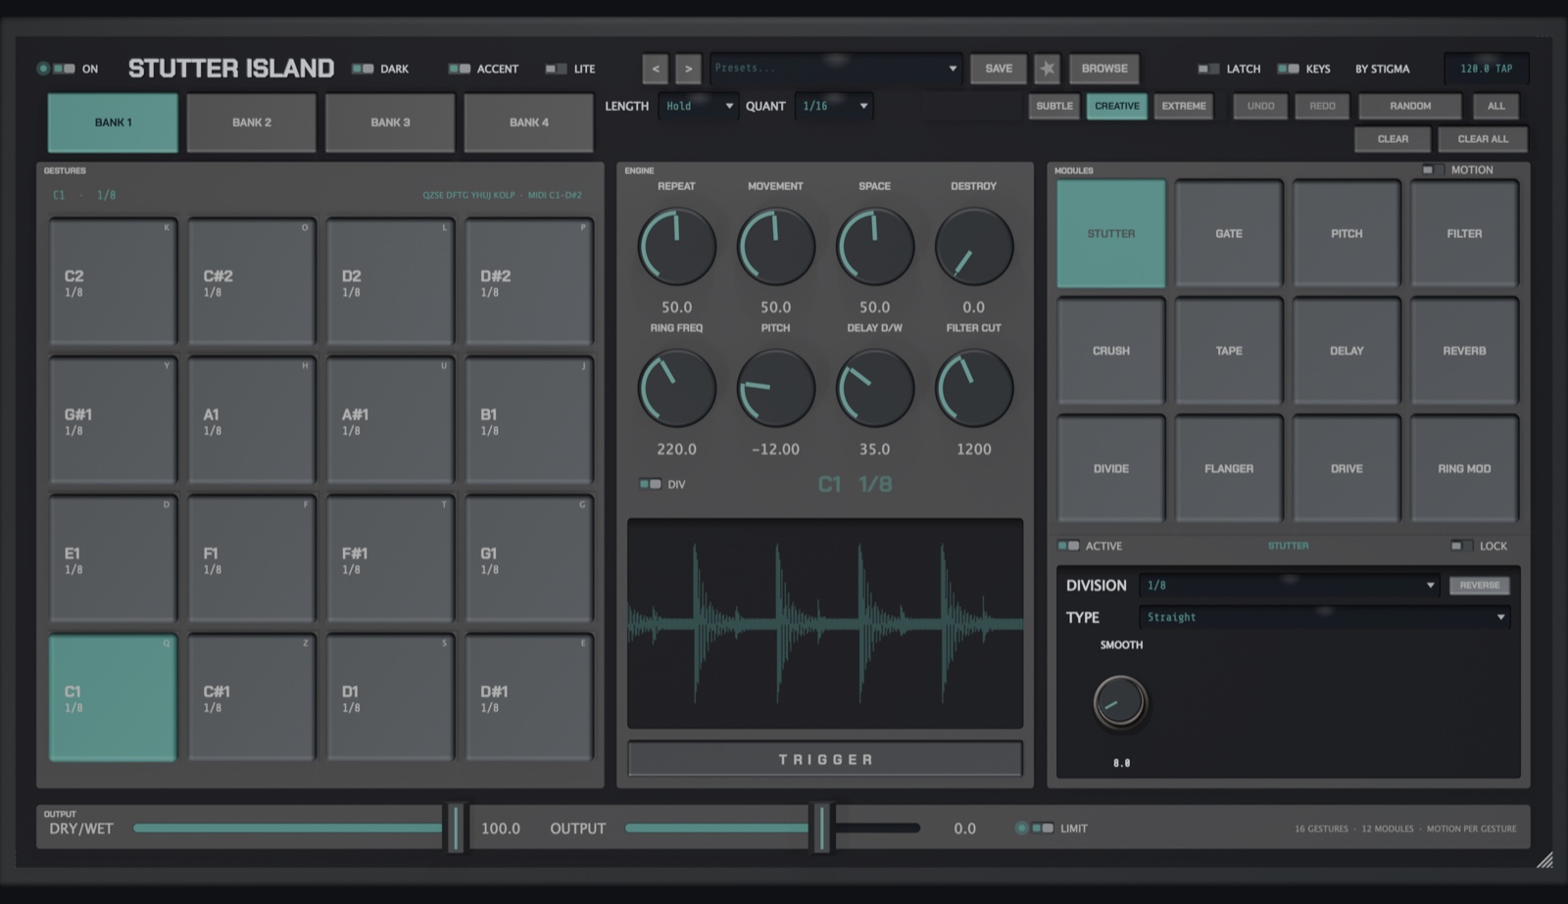Open the Presets dropdown
The image size is (1568, 904).
[836, 69]
